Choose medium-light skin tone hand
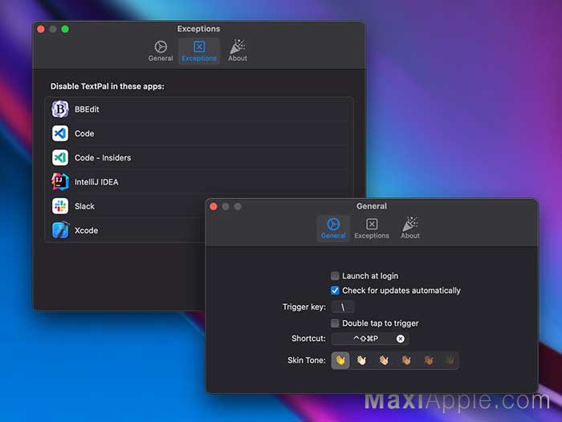This screenshot has width=562, height=422. 384,360
